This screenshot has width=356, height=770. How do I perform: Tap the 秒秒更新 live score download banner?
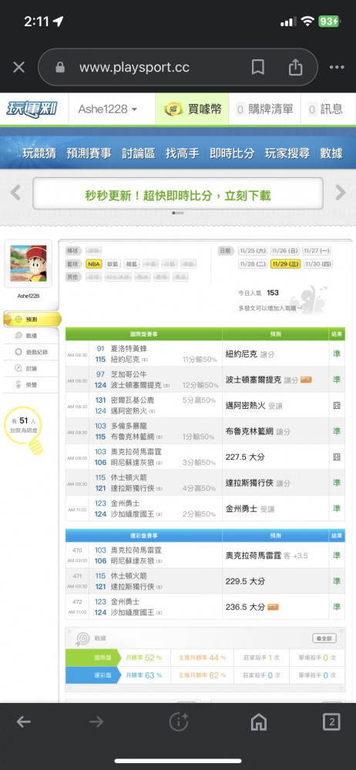pos(178,193)
